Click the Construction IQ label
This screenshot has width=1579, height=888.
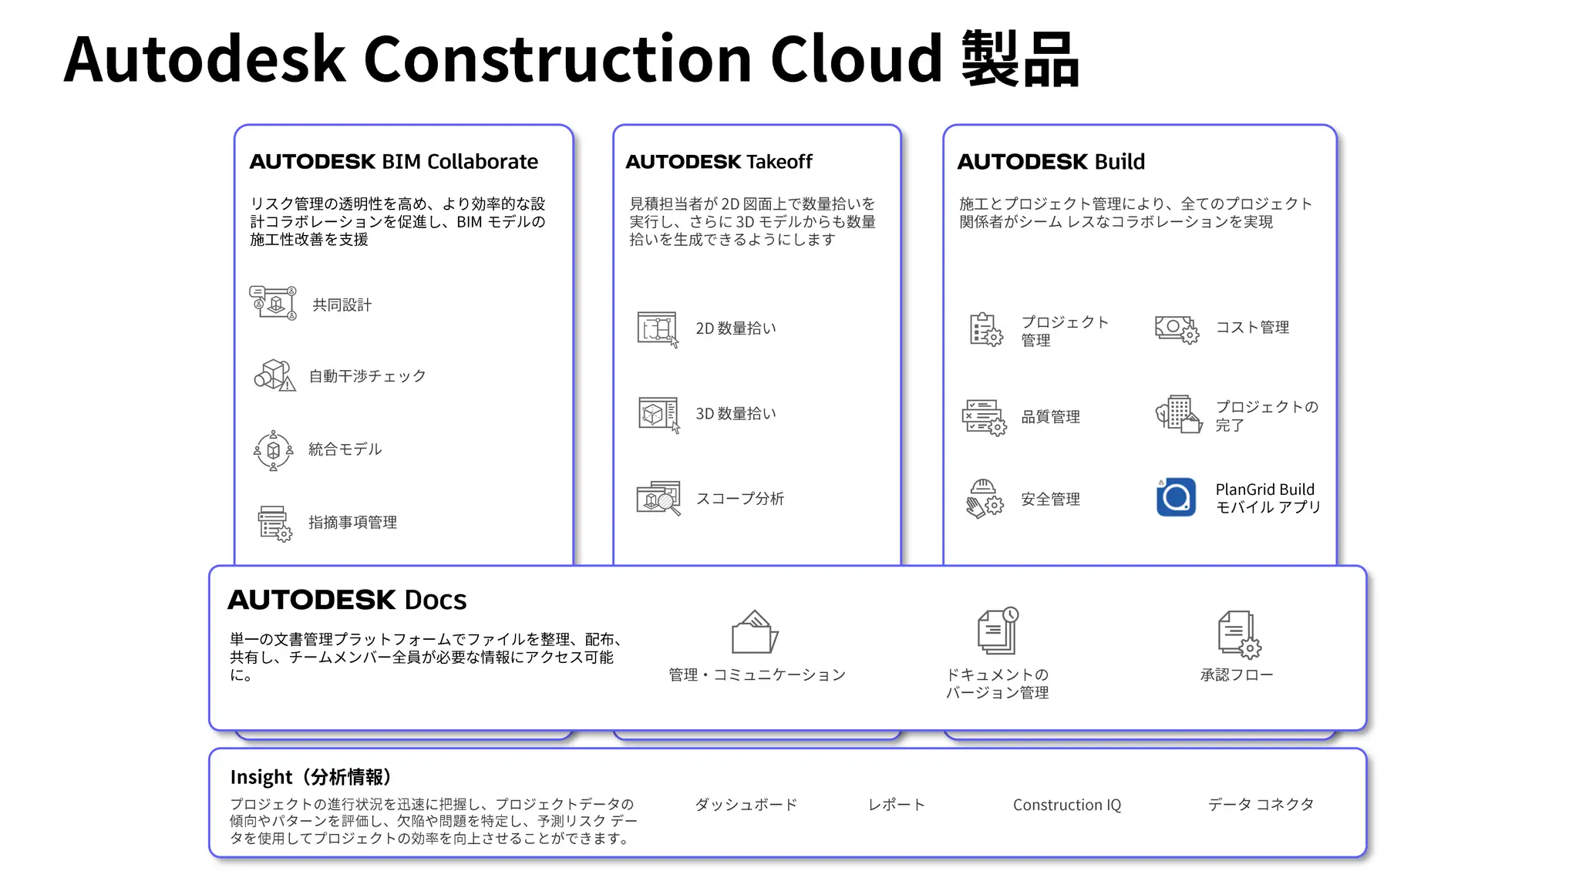pos(1066,805)
